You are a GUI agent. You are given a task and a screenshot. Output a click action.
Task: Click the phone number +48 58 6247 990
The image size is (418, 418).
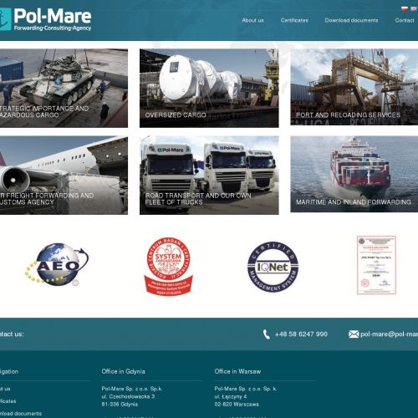click(x=301, y=334)
